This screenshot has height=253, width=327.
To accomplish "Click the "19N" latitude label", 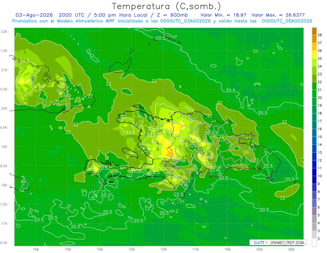I will (4, 147).
